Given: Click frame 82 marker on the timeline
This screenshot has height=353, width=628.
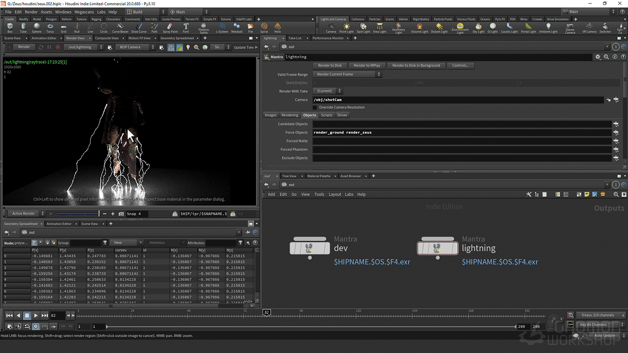Looking at the screenshot, I should pyautogui.click(x=266, y=312).
